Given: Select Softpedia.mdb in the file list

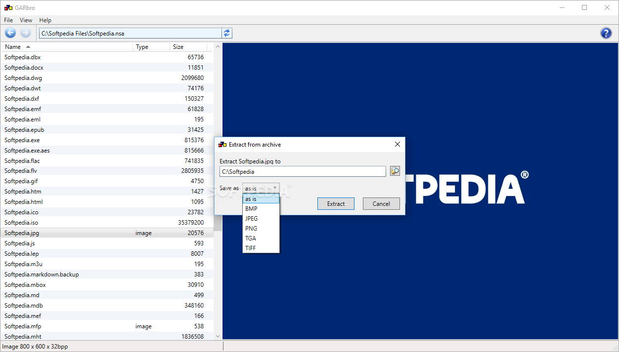Looking at the screenshot, I should point(107,306).
